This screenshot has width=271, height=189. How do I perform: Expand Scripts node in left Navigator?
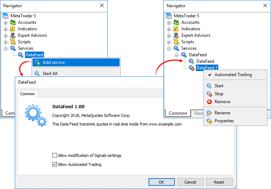[x=5, y=42]
